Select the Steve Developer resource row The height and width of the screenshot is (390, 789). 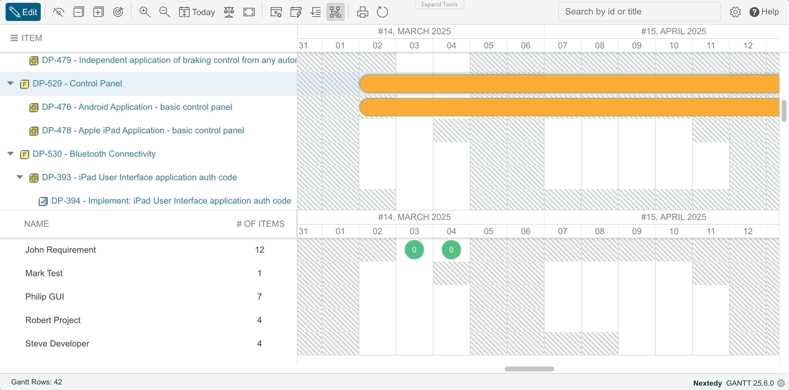[148, 344]
